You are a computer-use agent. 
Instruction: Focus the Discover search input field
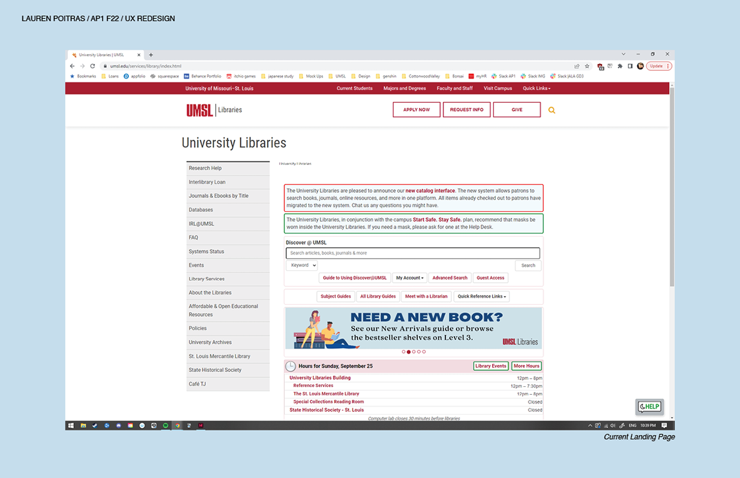[413, 253]
